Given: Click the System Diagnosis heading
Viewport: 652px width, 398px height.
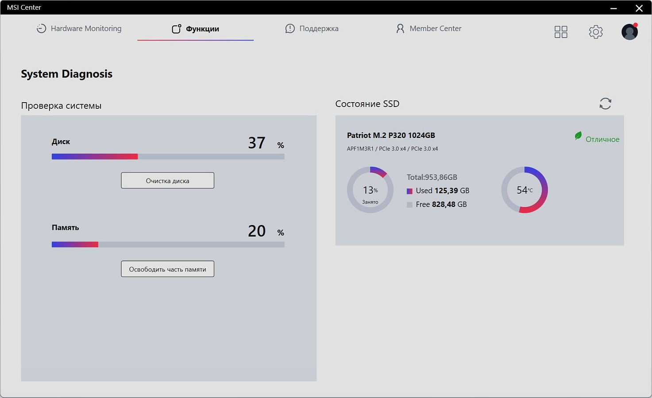Looking at the screenshot, I should [67, 74].
